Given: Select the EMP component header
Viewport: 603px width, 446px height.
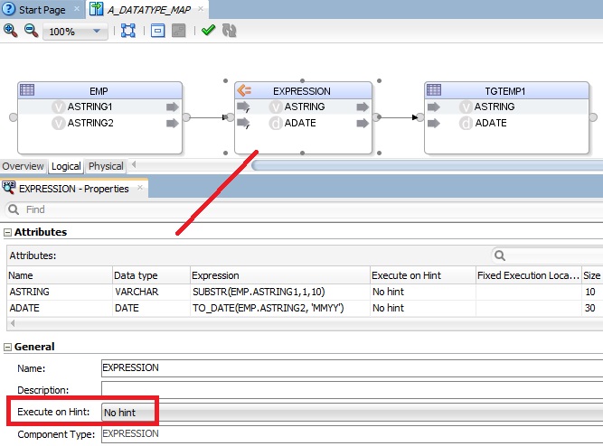Looking at the screenshot, I should (x=99, y=91).
